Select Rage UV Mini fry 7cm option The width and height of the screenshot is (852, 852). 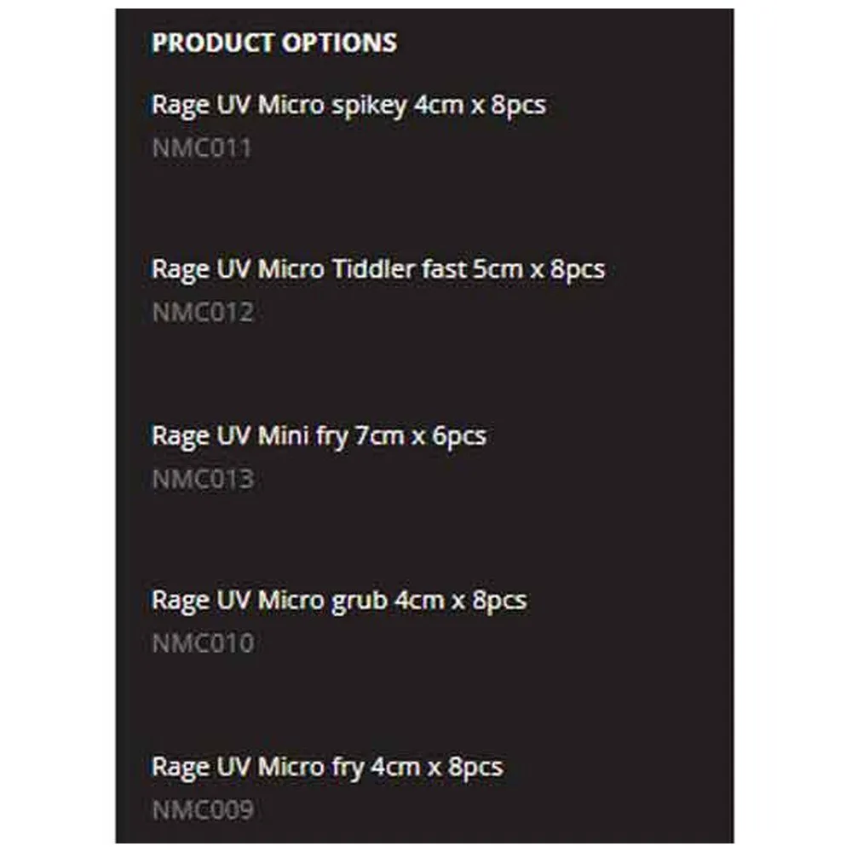[319, 435]
